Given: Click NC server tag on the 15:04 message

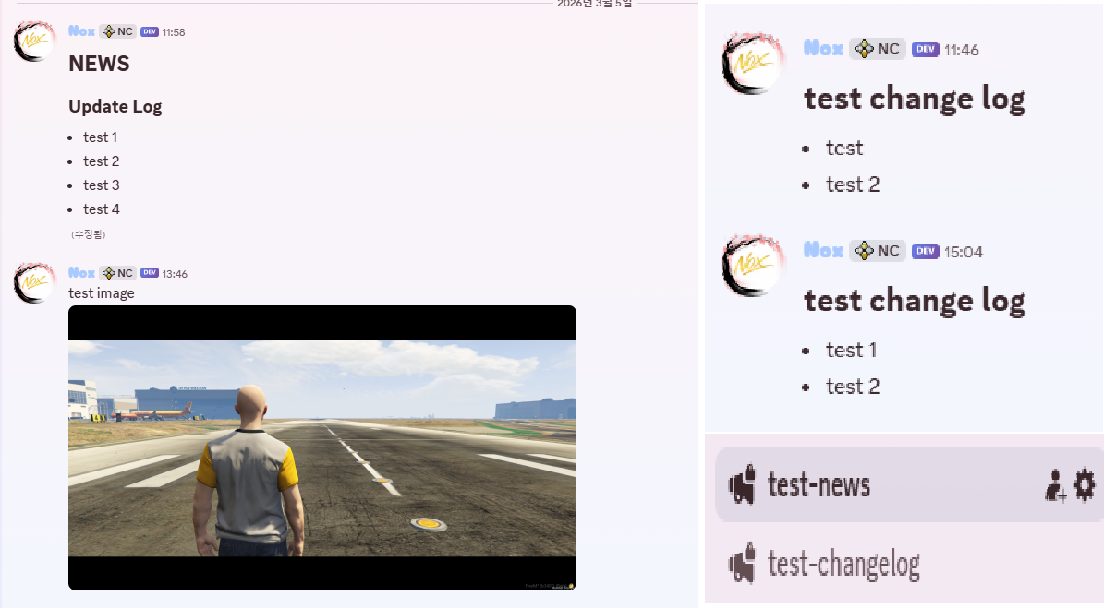Looking at the screenshot, I should coord(878,251).
